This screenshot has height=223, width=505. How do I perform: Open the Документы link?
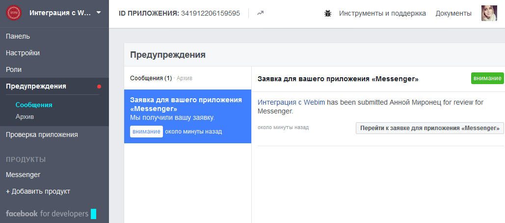coord(453,14)
